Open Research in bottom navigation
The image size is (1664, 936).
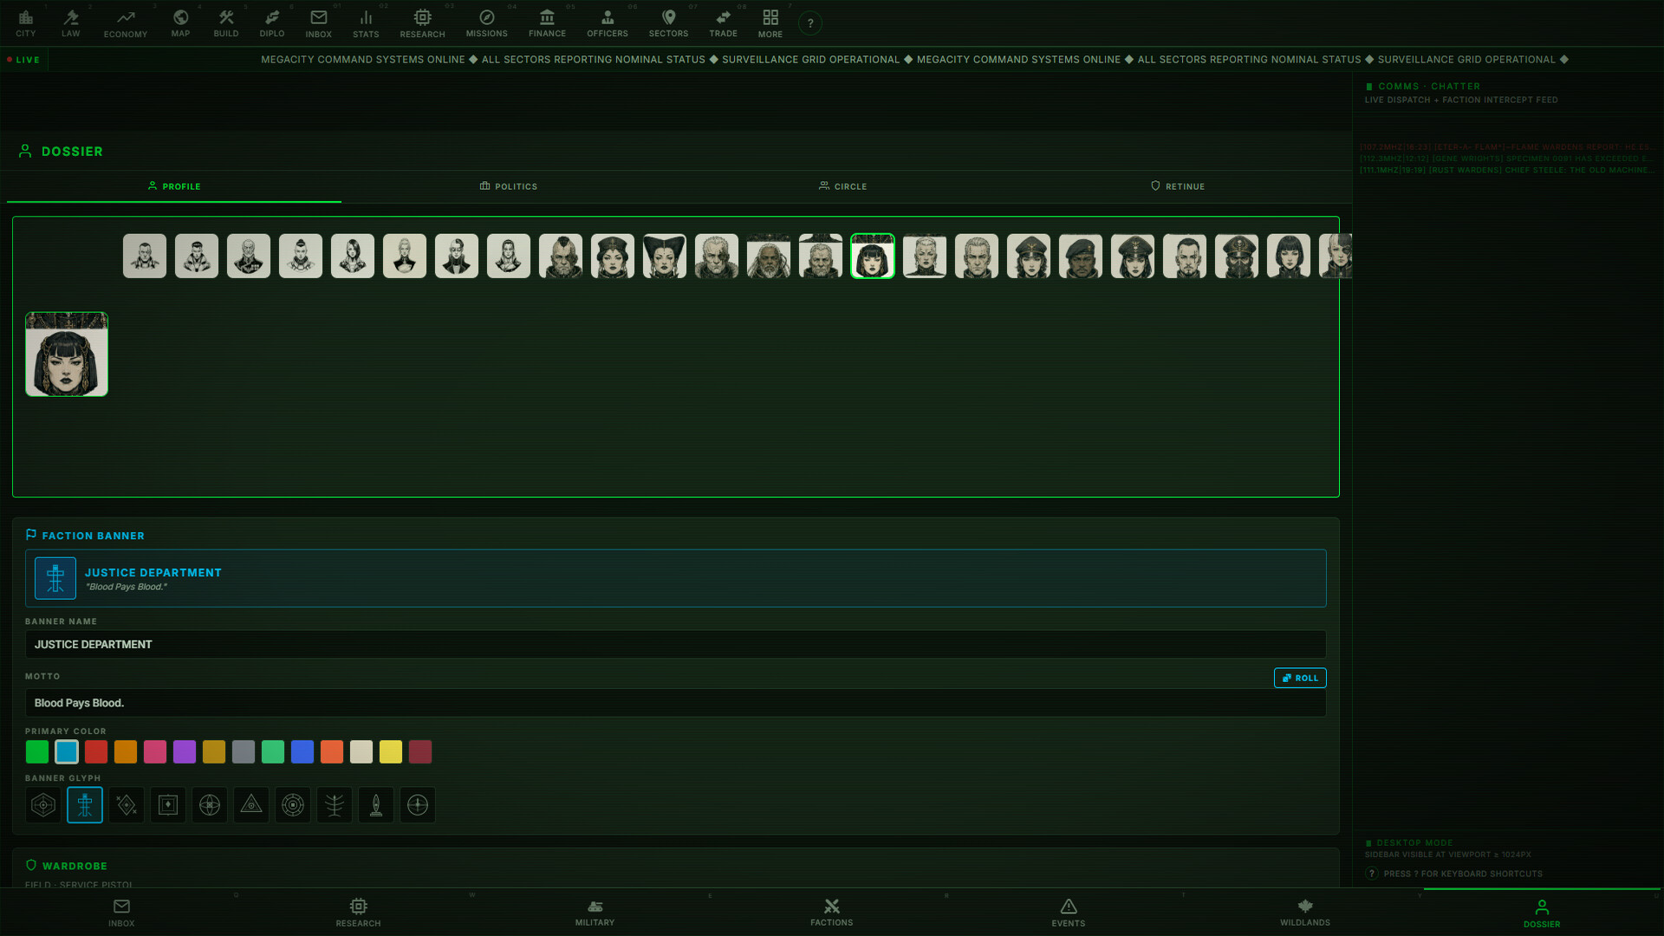[358, 913]
